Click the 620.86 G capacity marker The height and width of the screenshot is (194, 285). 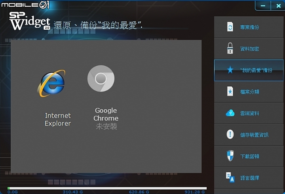139,192
